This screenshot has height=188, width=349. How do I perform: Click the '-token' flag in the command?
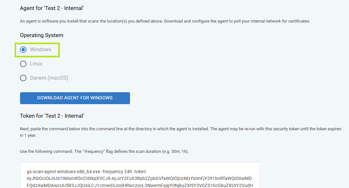coord(139,172)
